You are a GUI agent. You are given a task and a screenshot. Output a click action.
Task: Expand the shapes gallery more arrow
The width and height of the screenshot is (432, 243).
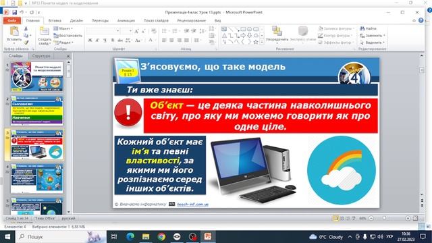(x=262, y=42)
